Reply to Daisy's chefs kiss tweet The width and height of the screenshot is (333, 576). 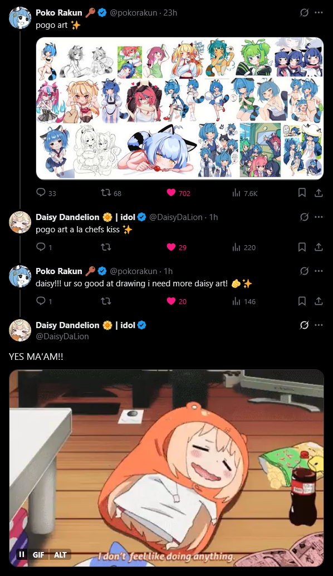[44, 247]
